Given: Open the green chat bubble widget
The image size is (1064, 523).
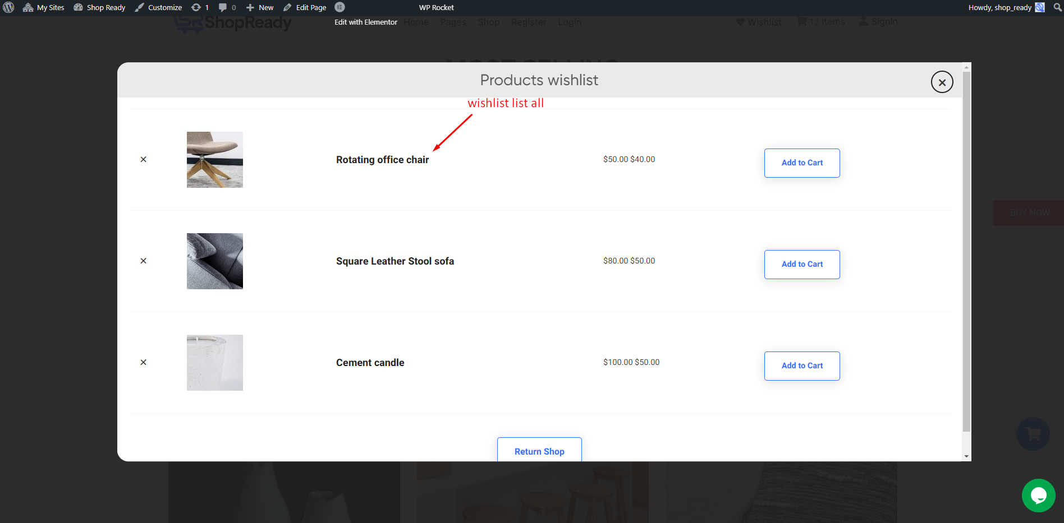Looking at the screenshot, I should tap(1038, 495).
